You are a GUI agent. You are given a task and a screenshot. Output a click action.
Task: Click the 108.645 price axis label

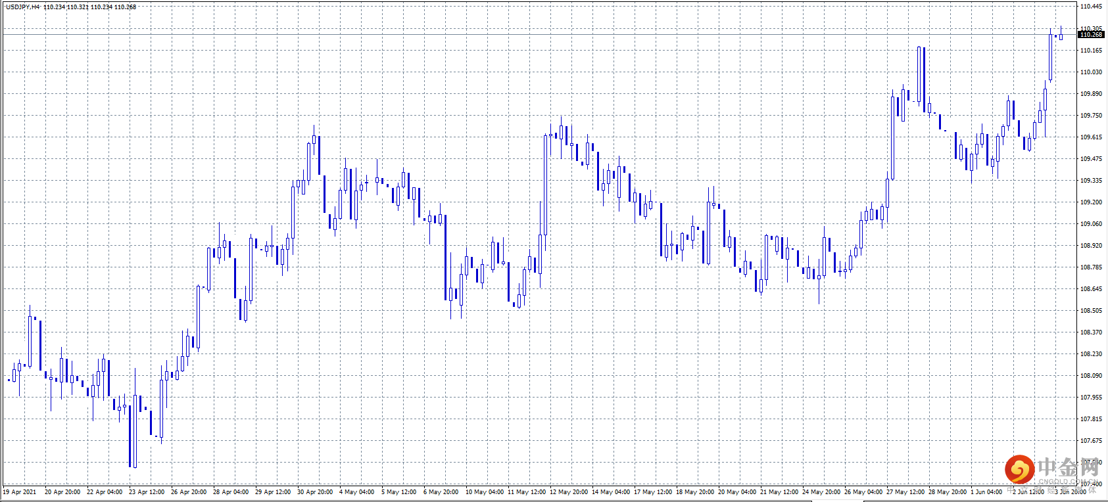pos(1091,289)
